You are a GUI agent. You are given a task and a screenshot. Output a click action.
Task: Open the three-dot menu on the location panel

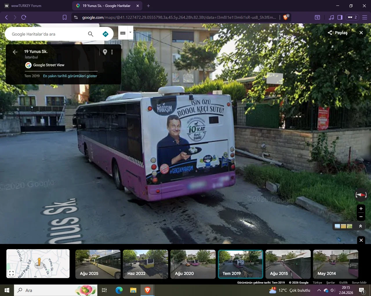coord(112,52)
